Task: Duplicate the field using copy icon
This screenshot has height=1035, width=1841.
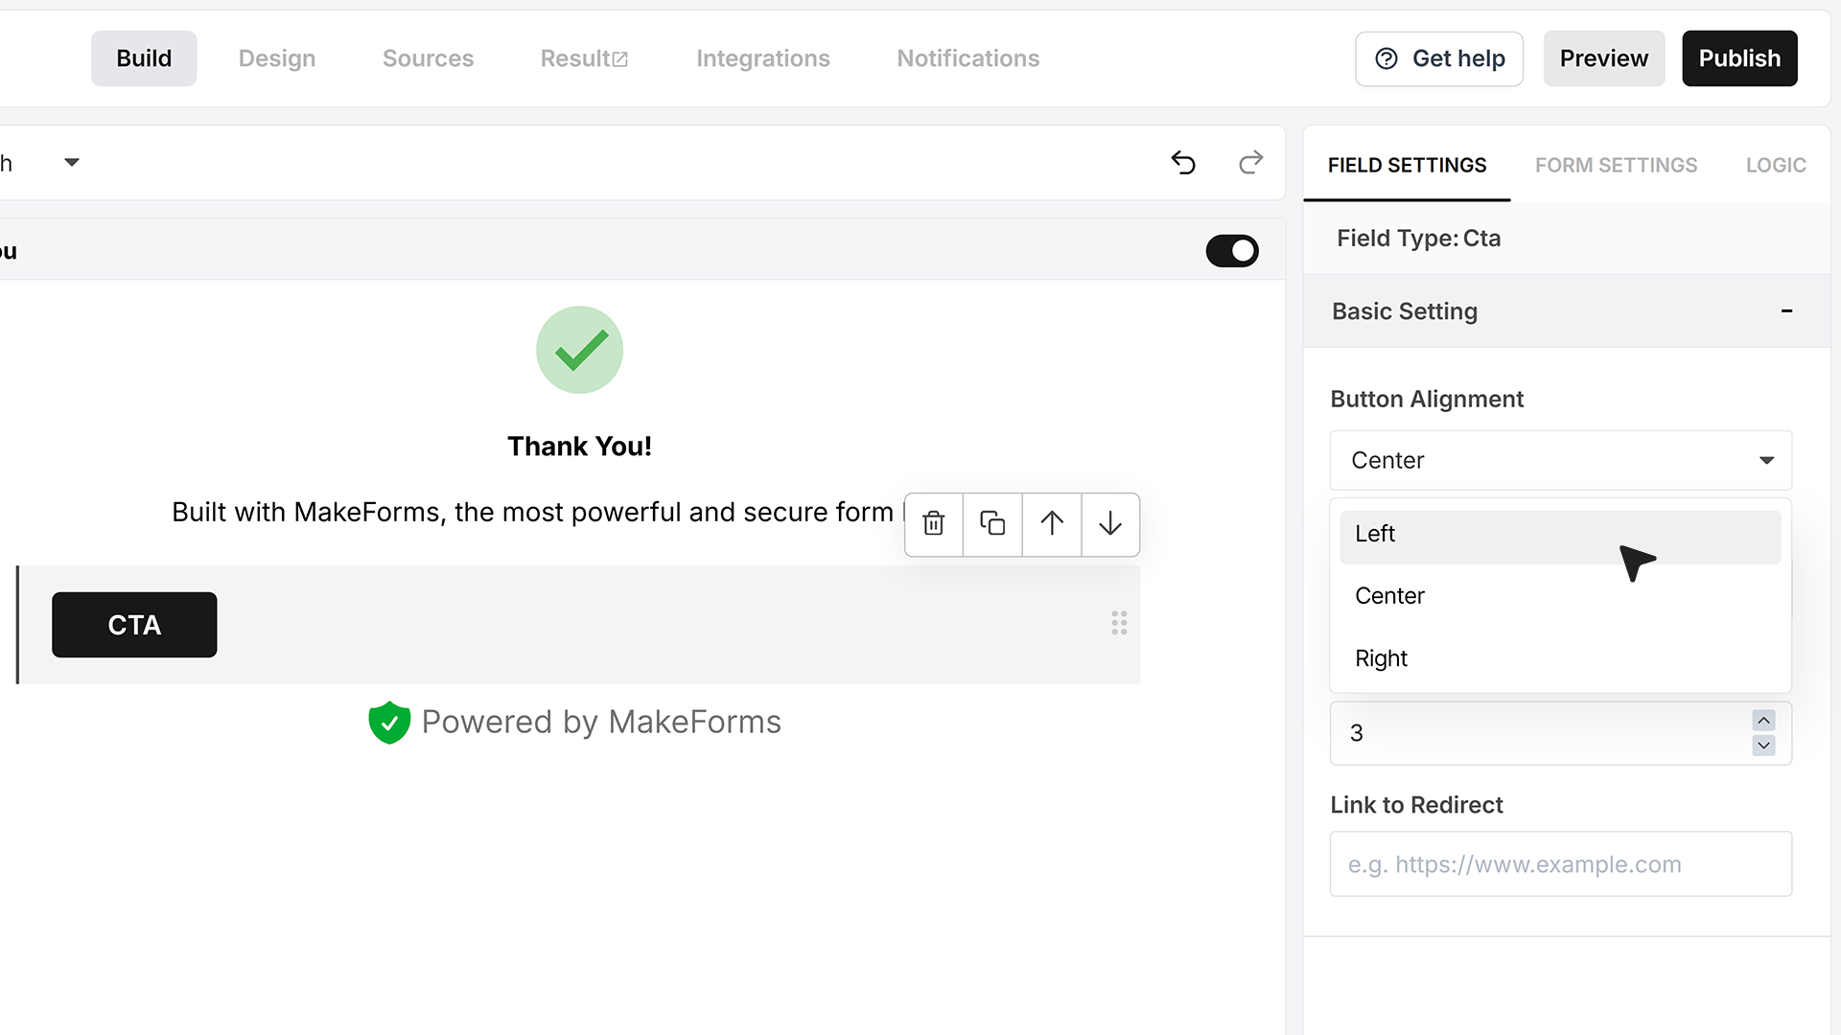Action: point(992,523)
